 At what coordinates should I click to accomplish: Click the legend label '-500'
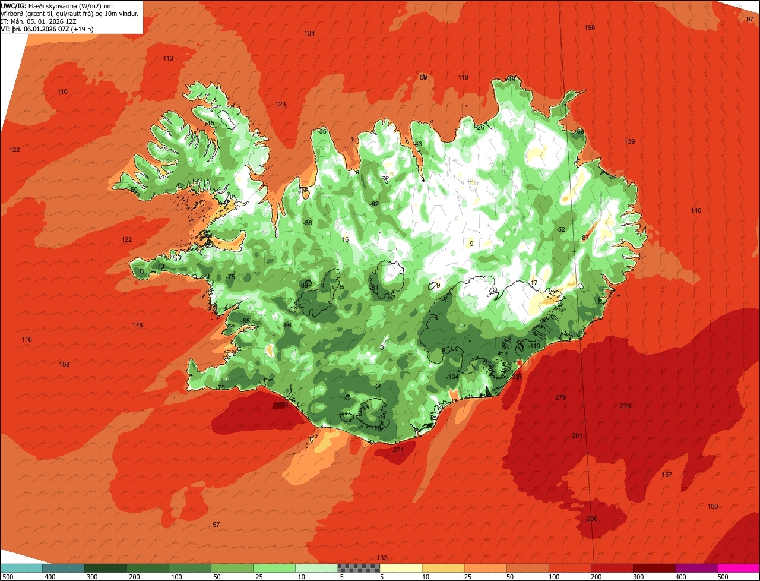7,577
